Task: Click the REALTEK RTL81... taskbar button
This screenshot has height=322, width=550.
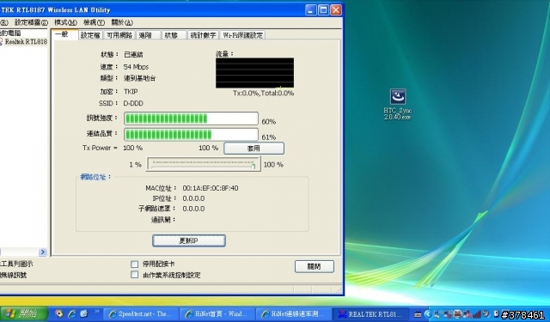Action: 370,314
